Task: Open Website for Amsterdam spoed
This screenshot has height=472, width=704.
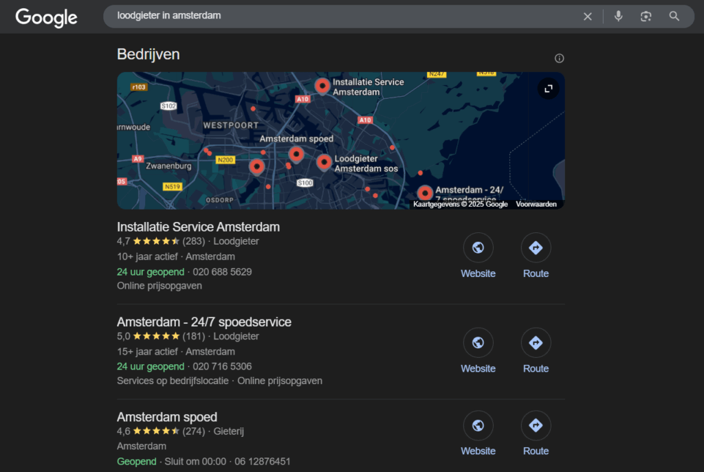Action: (478, 425)
